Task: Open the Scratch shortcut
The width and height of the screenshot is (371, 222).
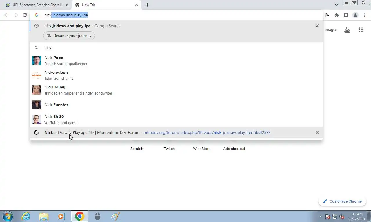Action: pos(137,149)
